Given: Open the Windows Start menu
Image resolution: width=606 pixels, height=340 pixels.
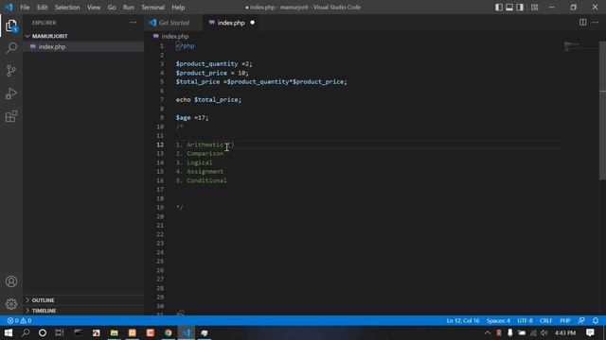Looking at the screenshot, I should (x=9, y=332).
